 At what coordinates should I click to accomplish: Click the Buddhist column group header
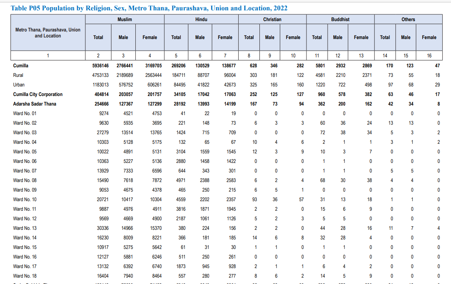coord(340,20)
